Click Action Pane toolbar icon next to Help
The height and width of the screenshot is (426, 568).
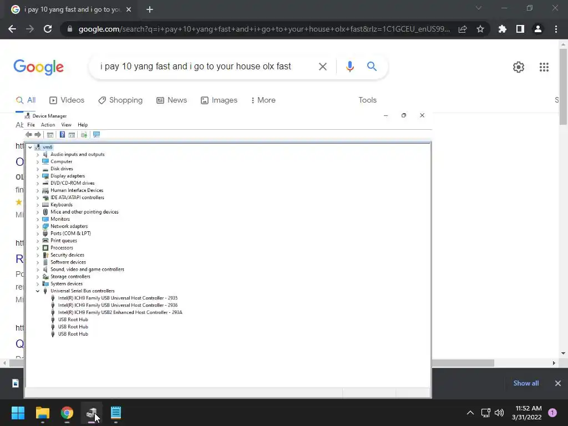coord(72,135)
